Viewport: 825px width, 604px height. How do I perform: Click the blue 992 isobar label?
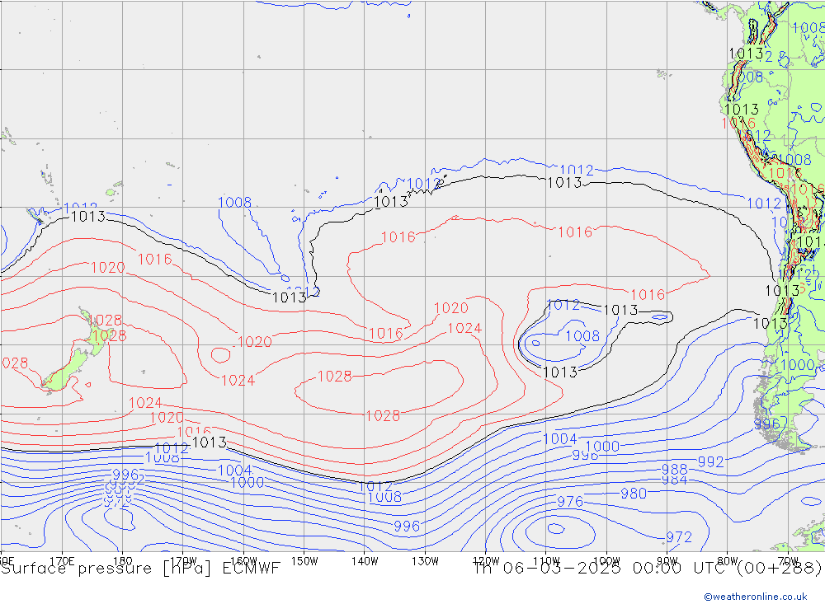711,462
